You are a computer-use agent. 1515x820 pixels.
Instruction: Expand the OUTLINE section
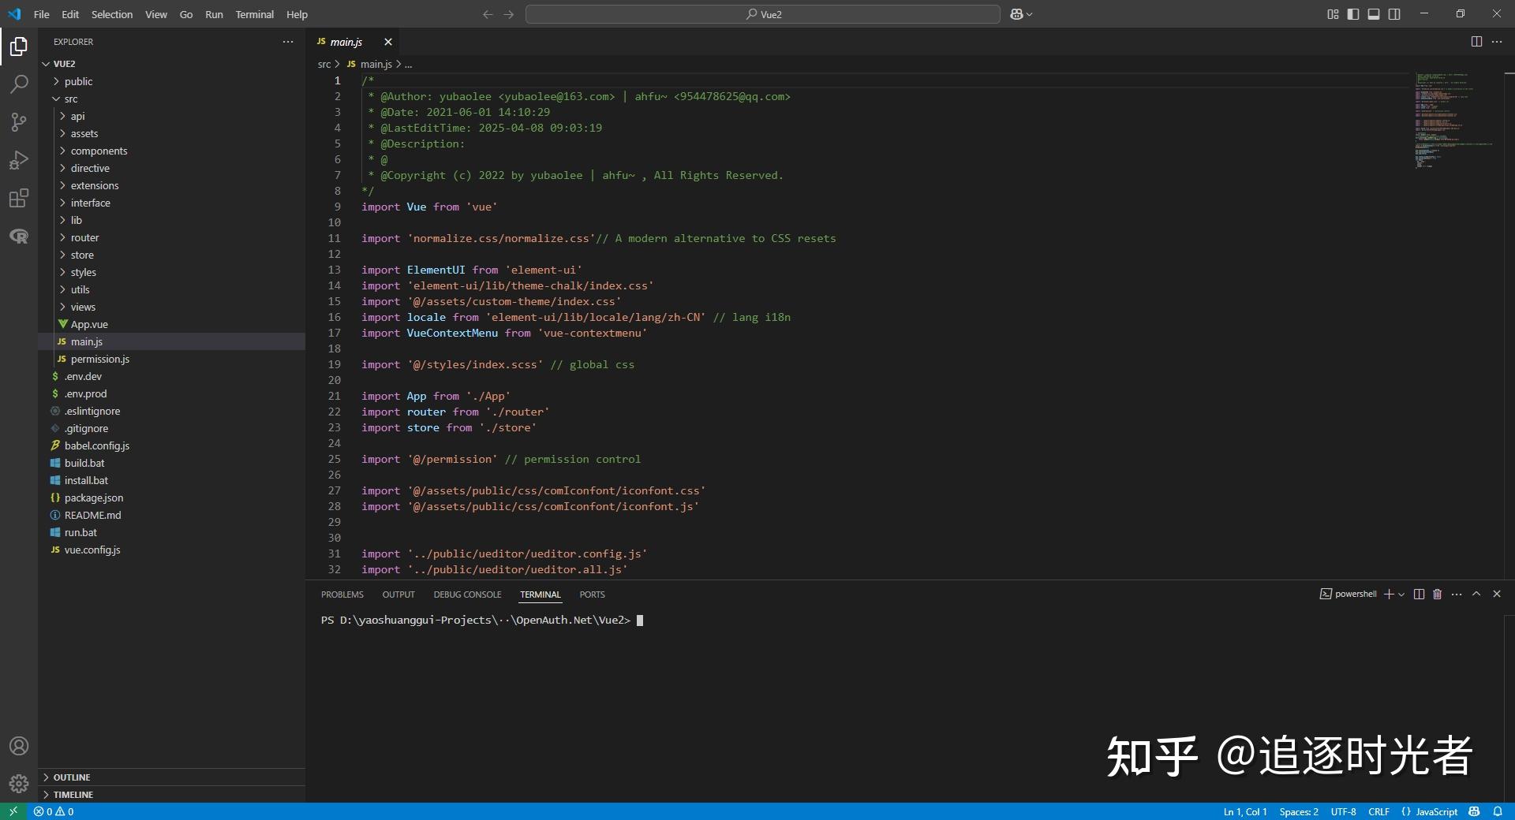pos(72,777)
